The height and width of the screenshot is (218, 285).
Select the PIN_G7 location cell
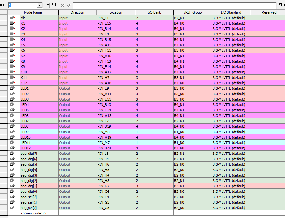click(116, 186)
